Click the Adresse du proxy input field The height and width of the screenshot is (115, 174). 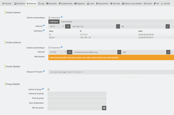(77, 94)
